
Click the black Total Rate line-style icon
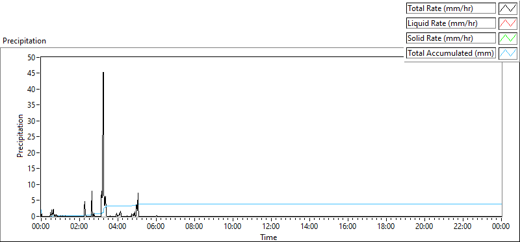pos(508,8)
